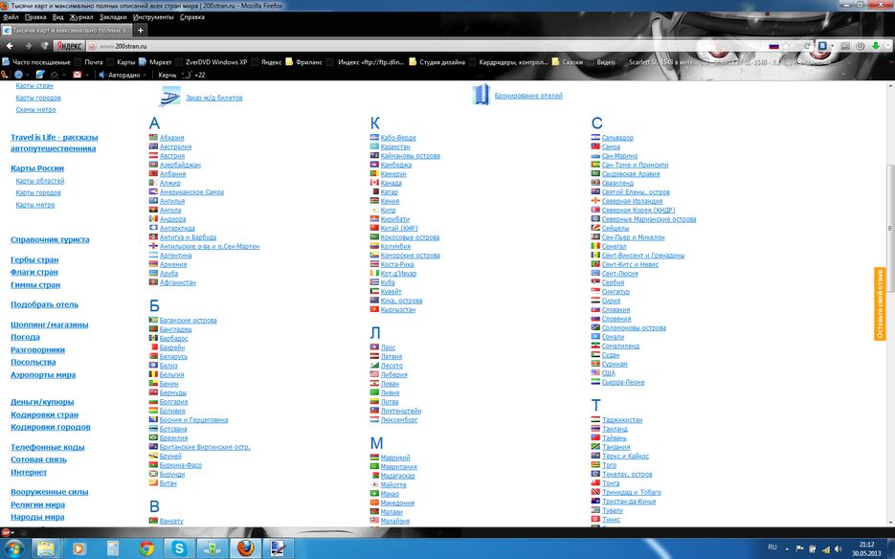Click the flag icon beside Куба
This screenshot has width=895, height=559.
[x=374, y=282]
